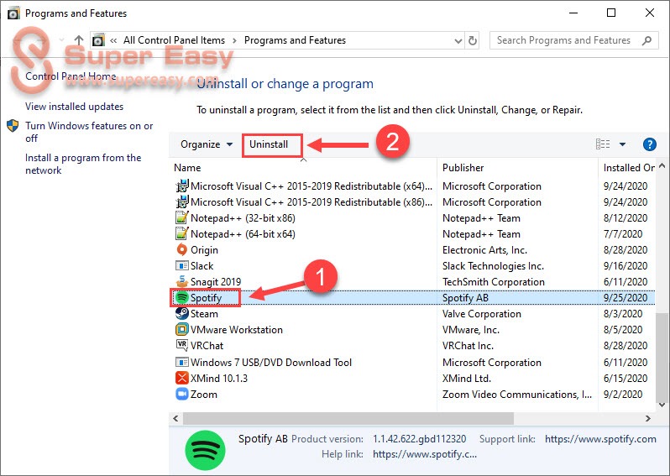Click the Zoom program icon

click(182, 394)
